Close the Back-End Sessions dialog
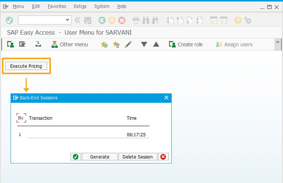The height and width of the screenshot is (183, 283). click(x=166, y=98)
